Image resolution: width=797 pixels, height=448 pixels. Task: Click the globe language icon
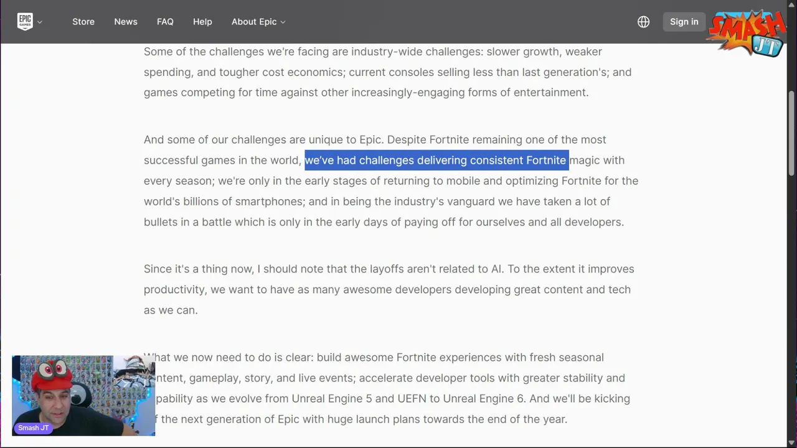coord(644,22)
